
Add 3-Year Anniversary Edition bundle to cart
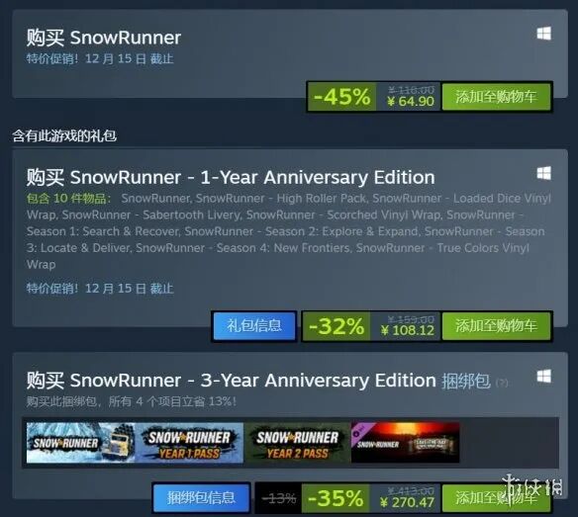point(496,498)
